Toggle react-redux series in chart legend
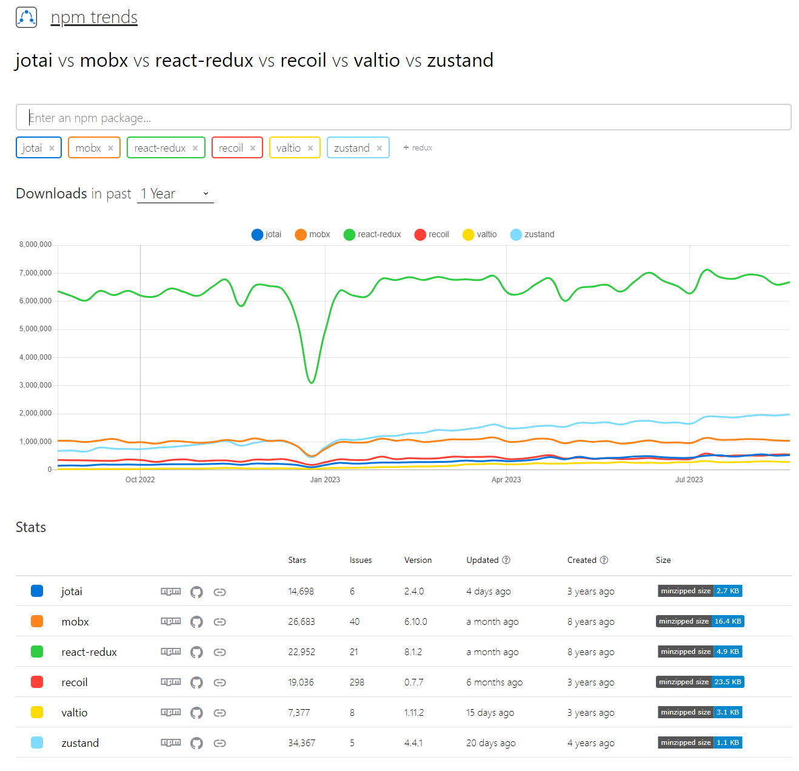 (372, 234)
